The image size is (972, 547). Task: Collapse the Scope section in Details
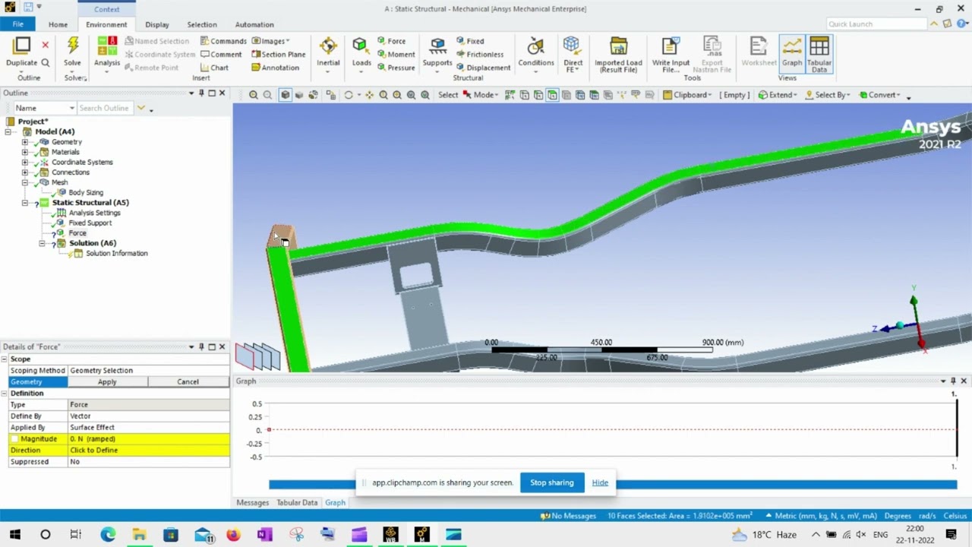(5, 359)
